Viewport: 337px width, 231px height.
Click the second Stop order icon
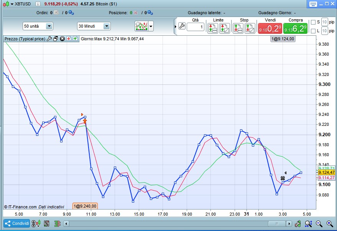click(250, 28)
